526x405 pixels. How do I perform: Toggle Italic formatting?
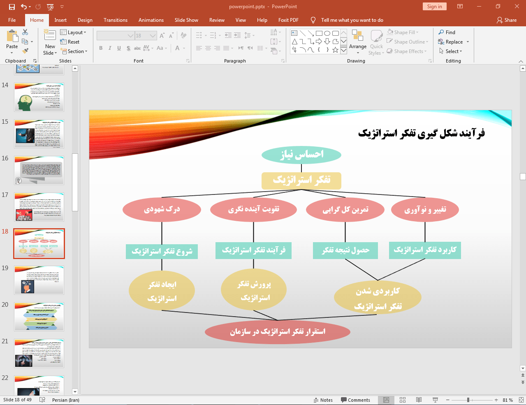[110, 48]
